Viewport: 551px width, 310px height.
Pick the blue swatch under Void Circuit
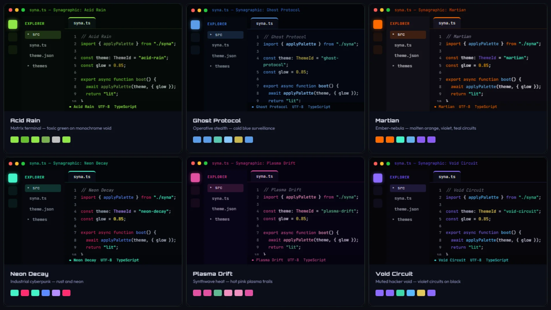coord(411,293)
